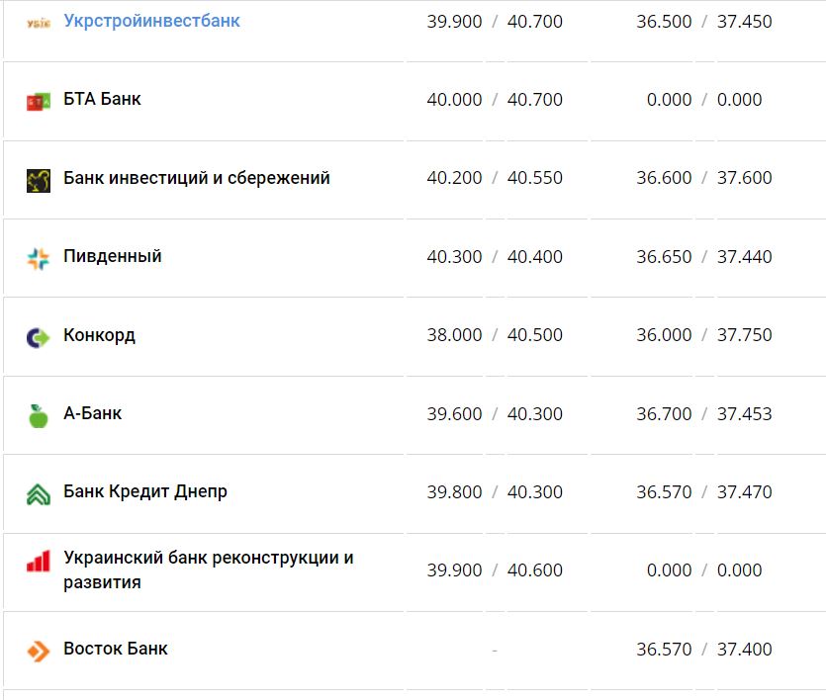Open the Укрстройинвестбанк link

(148, 20)
